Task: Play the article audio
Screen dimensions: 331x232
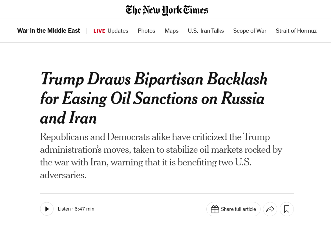Action: click(x=47, y=209)
